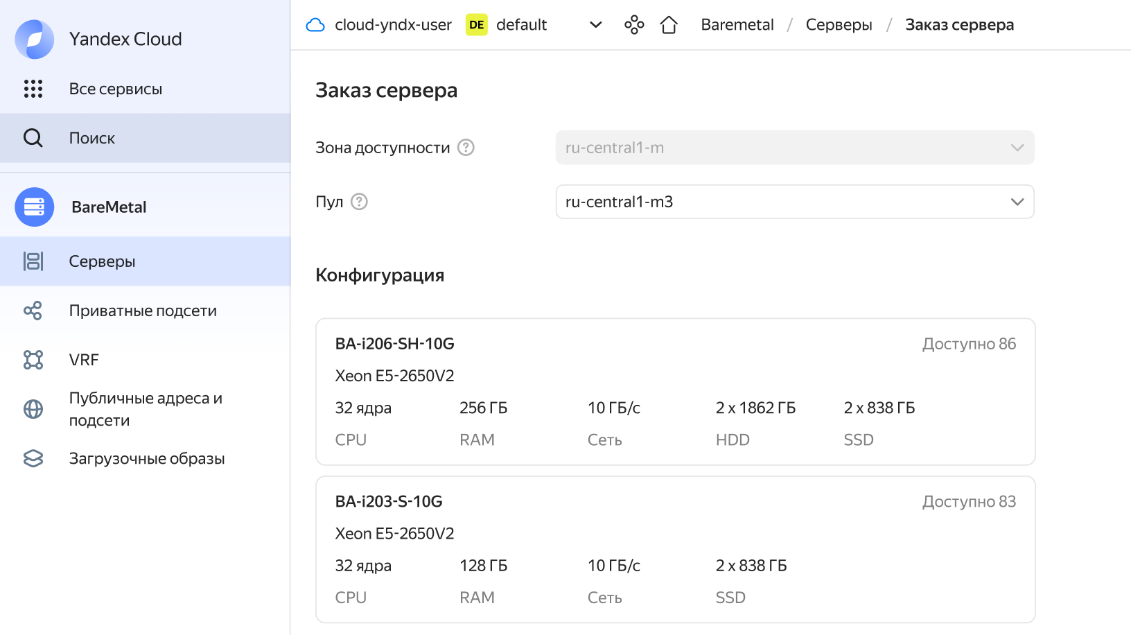Screen dimensions: 1131x635
Task: Click the BareMetal service icon
Action: point(35,207)
